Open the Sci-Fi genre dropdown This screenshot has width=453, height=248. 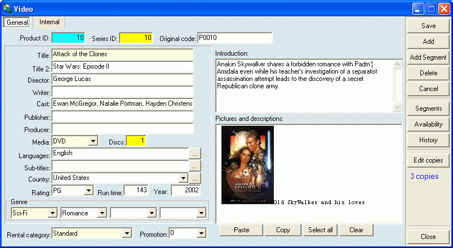coord(52,213)
